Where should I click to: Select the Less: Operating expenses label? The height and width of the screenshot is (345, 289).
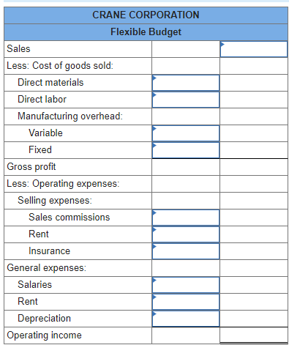coord(63,184)
